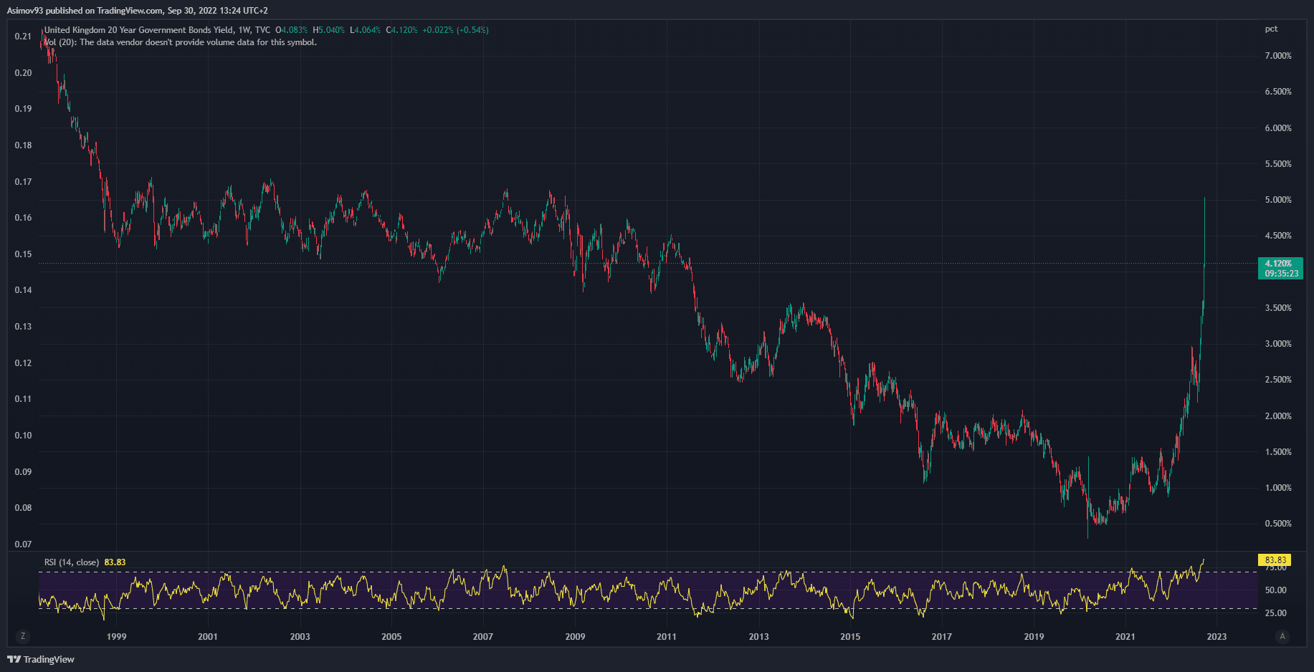Click the 50.00 level on RSI scale
This screenshot has height=672, width=1314.
[x=1275, y=590]
